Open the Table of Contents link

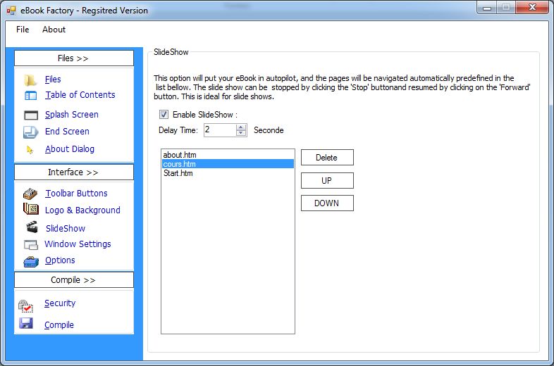pos(80,95)
